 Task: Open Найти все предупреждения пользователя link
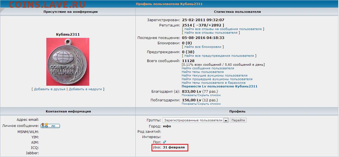pyautogui.click(x=219, y=56)
